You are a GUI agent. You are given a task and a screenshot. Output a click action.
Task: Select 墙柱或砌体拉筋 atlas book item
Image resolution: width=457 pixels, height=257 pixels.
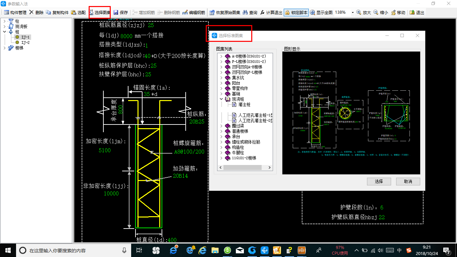[x=246, y=142]
